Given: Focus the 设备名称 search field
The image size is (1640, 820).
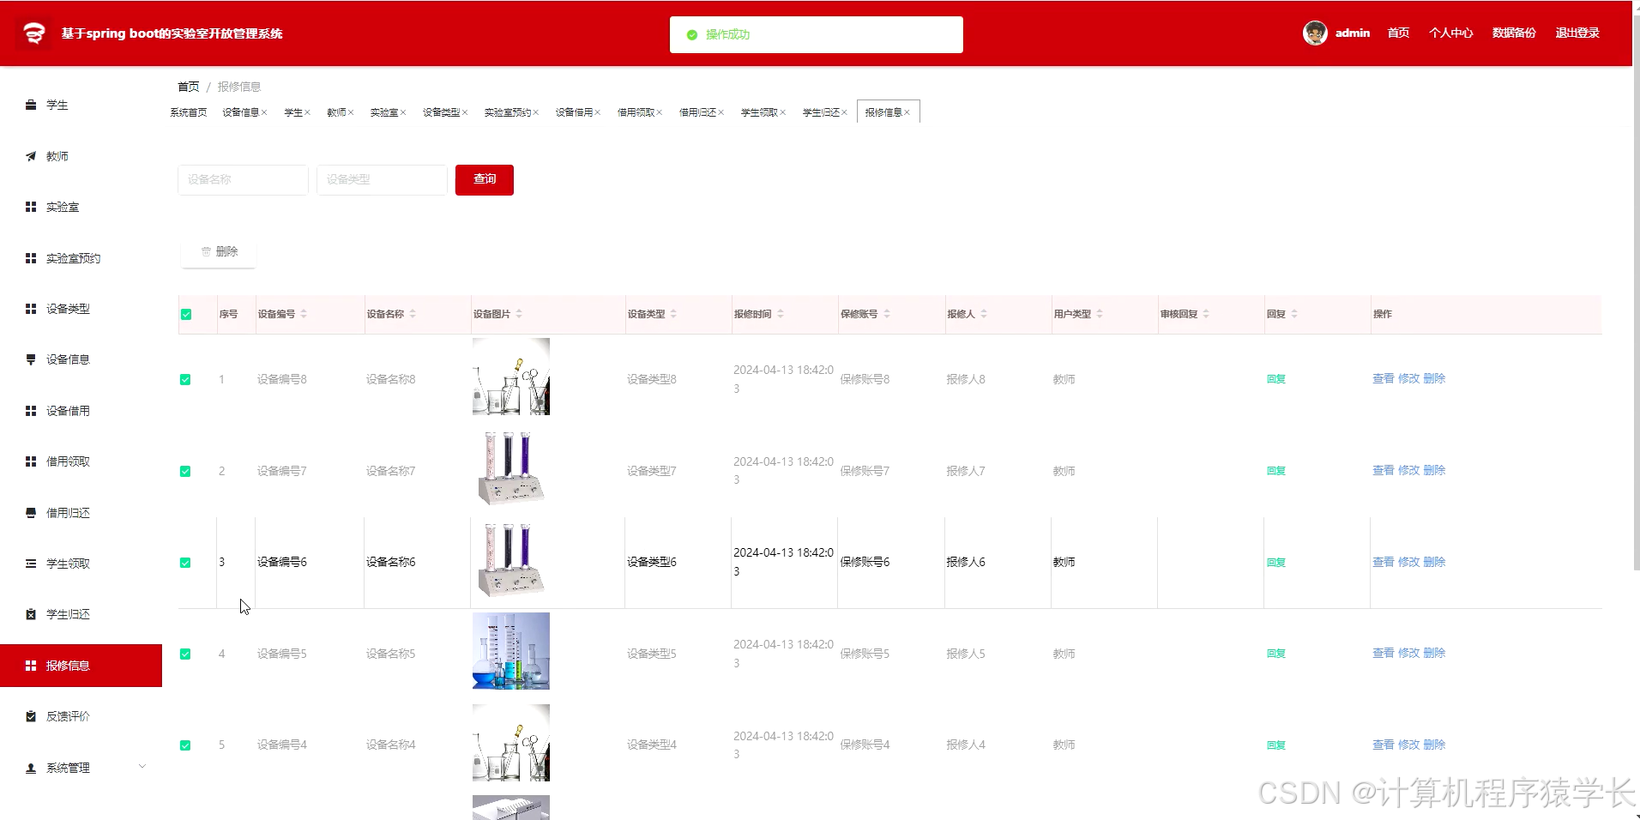Looking at the screenshot, I should [x=243, y=179].
